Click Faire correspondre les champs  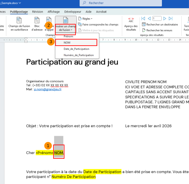pos(98,24)
